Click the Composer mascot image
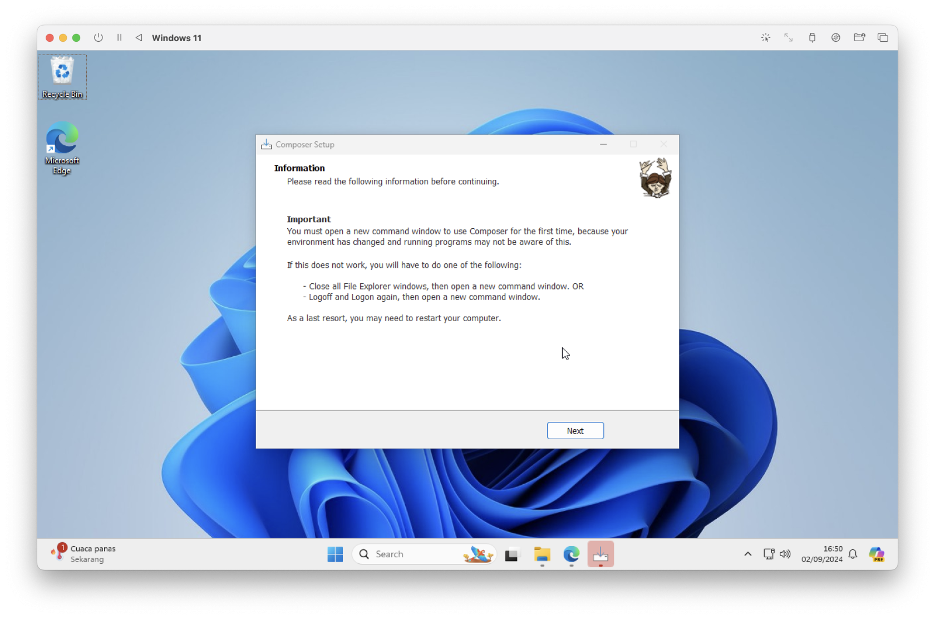935x619 pixels. [655, 178]
